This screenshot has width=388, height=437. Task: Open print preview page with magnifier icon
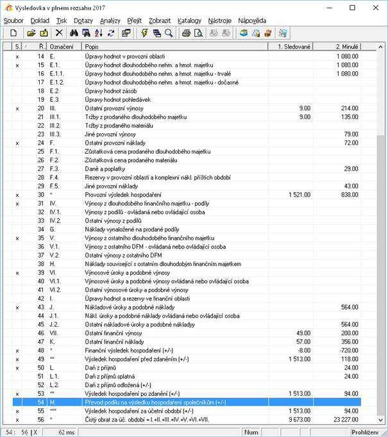tap(198, 33)
